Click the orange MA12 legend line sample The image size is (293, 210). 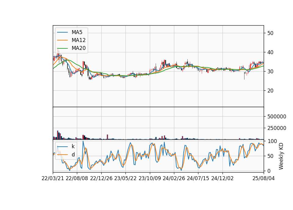[62, 40]
